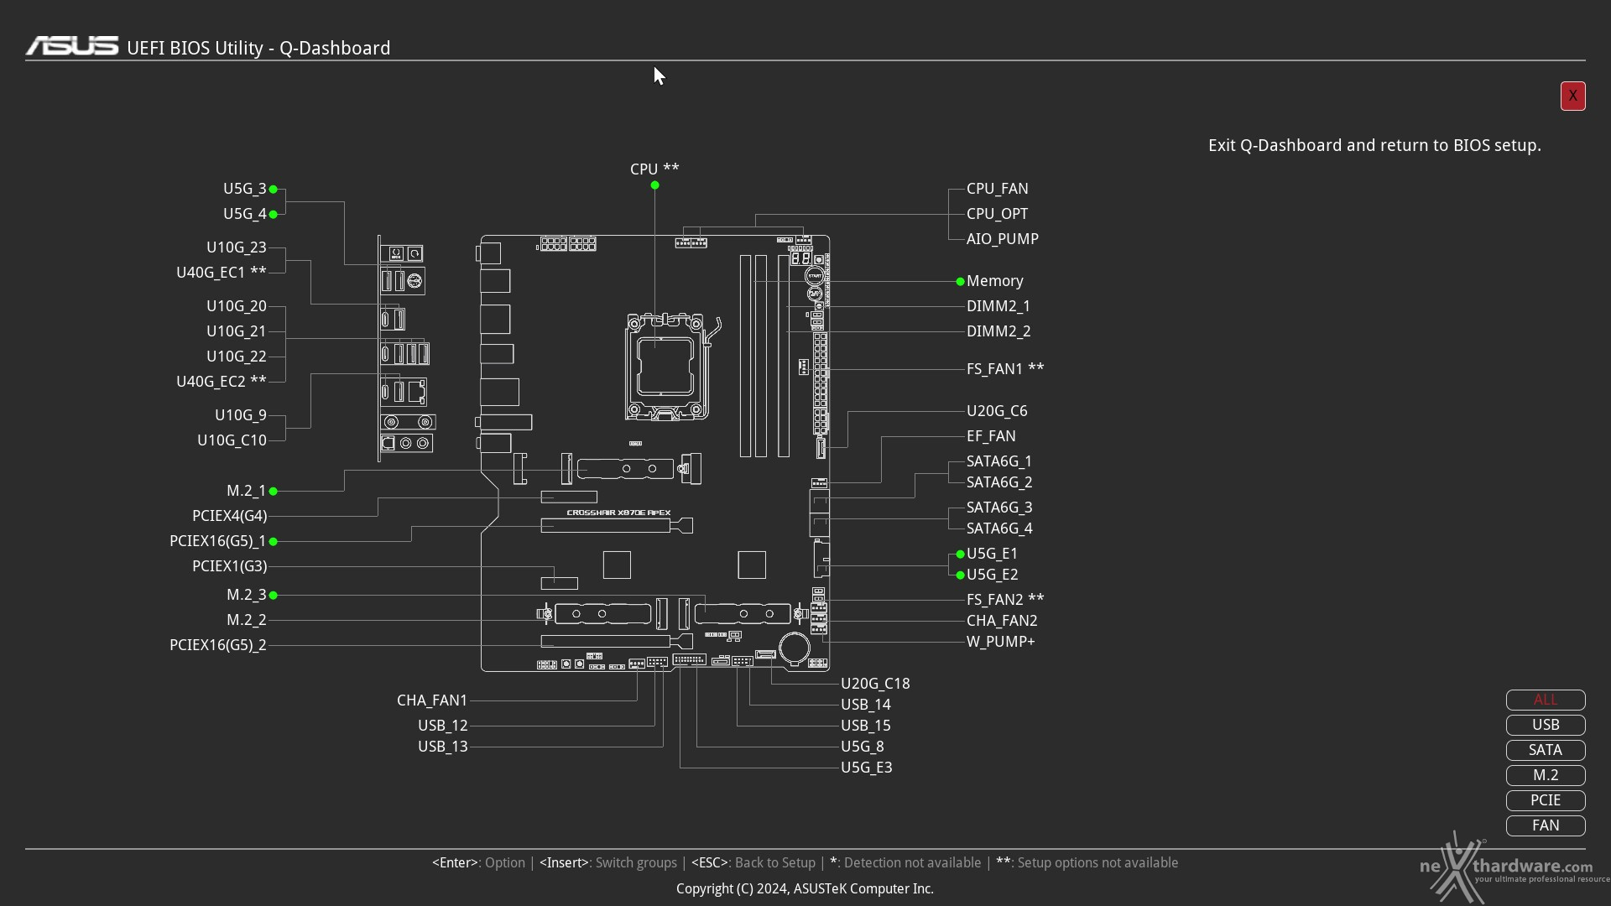Viewport: 1611px width, 906px height.
Task: Click the FS_FAN2 ** label
Action: click(1005, 600)
